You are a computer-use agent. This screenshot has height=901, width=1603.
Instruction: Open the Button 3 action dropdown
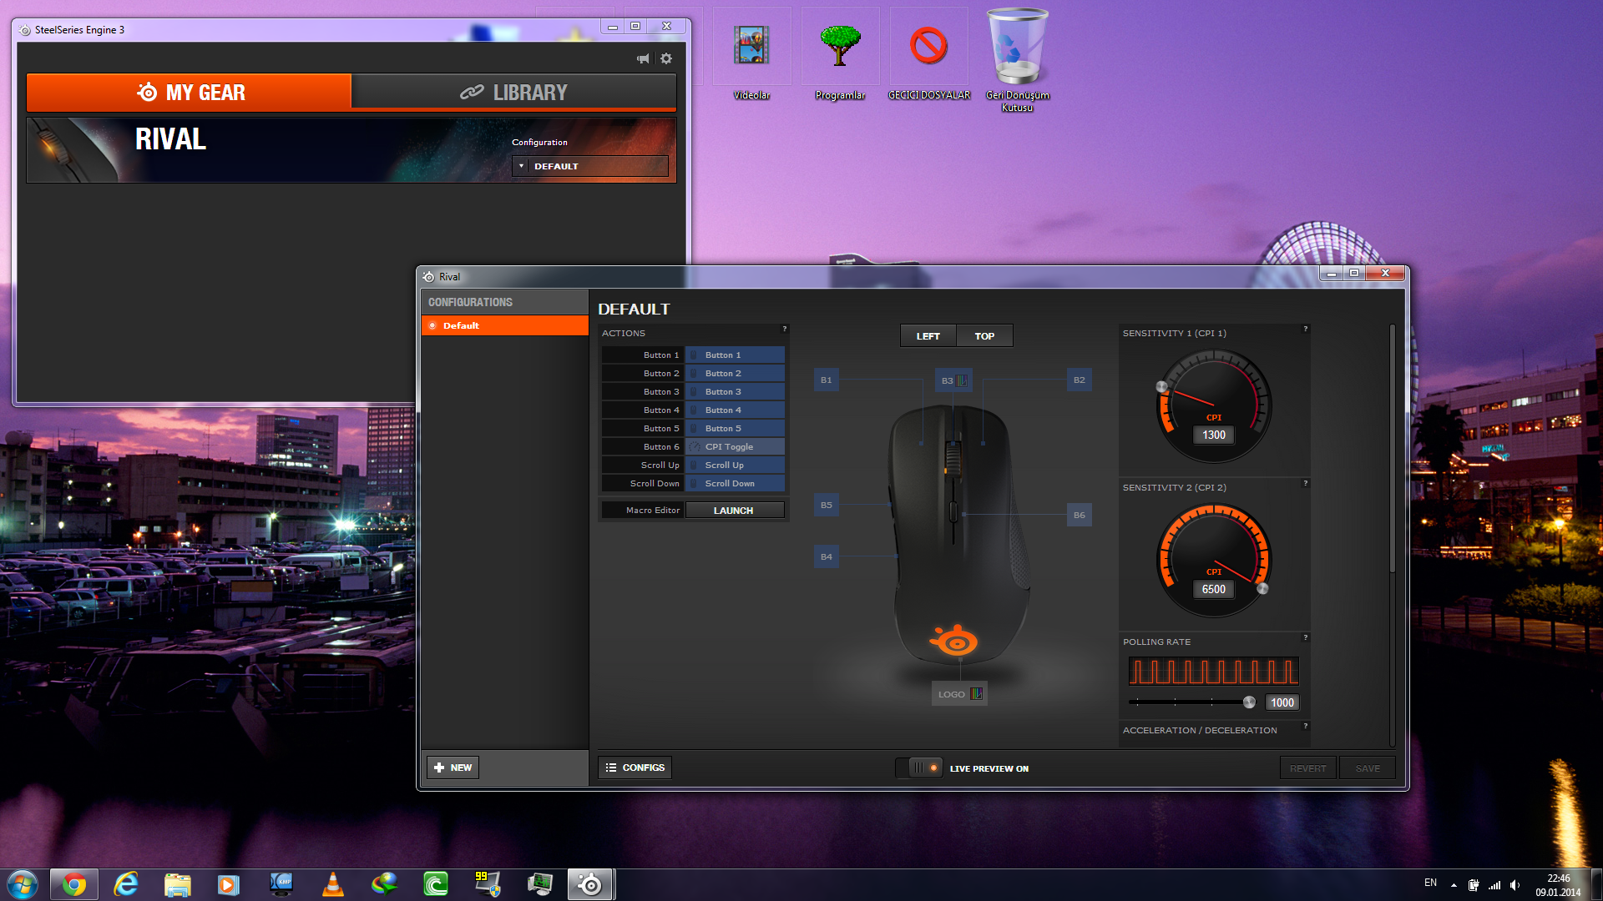point(735,391)
